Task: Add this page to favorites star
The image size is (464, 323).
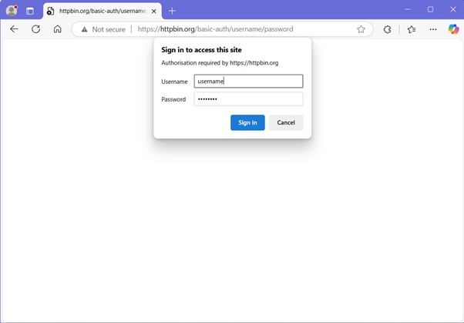Action: [x=361, y=29]
